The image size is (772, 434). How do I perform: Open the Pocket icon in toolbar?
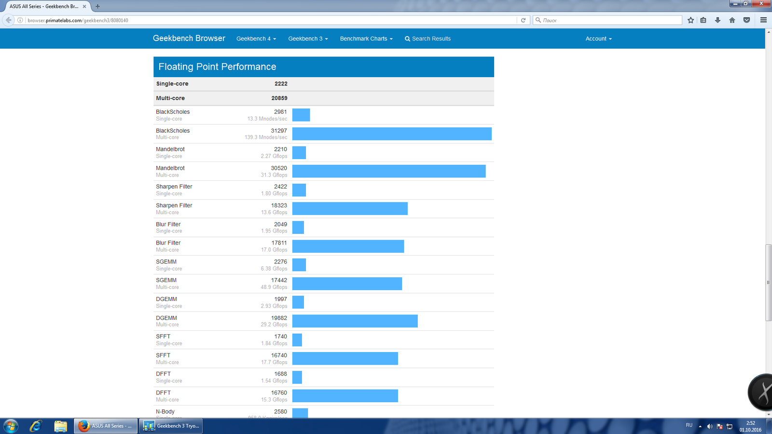[x=746, y=20]
